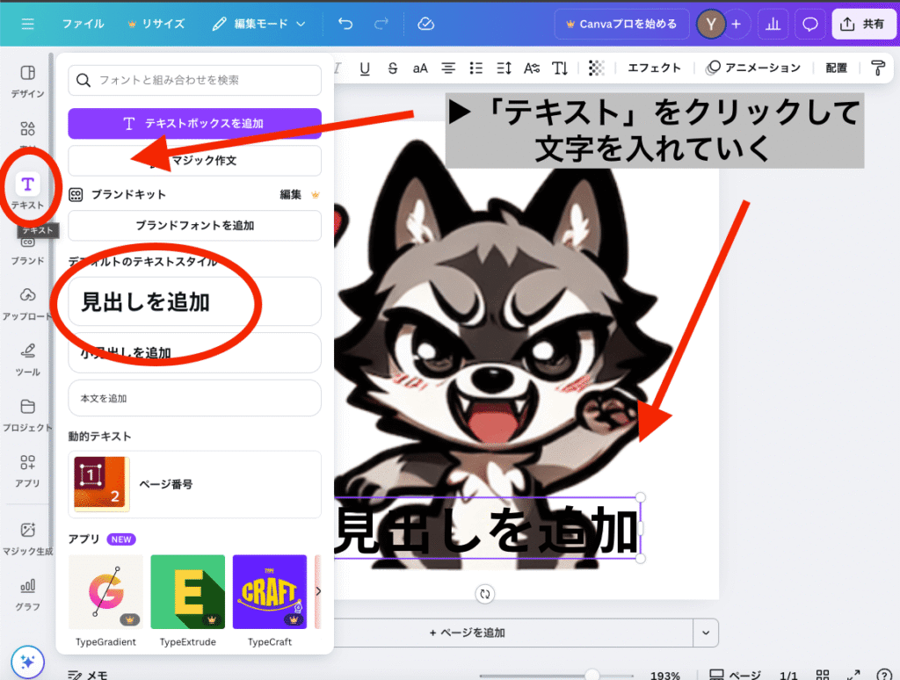900x680 pixels.
Task: Open the hamburger main menu
Action: click(27, 24)
